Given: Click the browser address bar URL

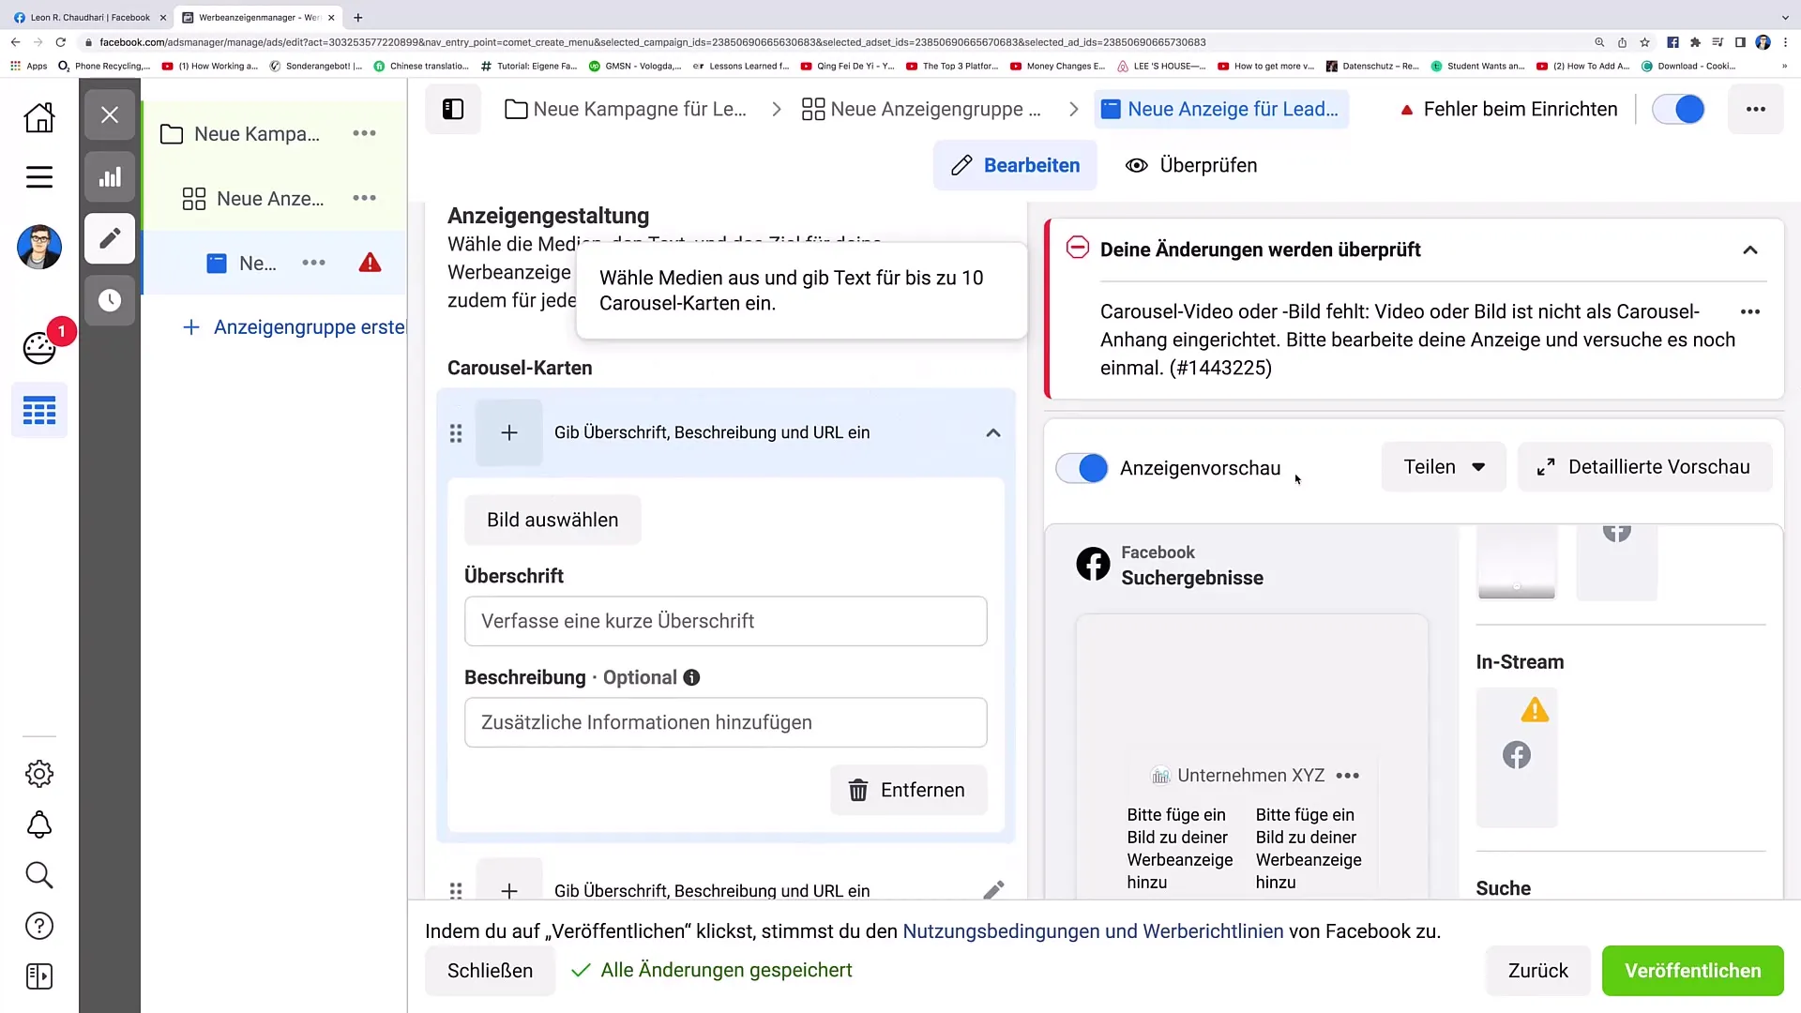Looking at the screenshot, I should (x=653, y=42).
